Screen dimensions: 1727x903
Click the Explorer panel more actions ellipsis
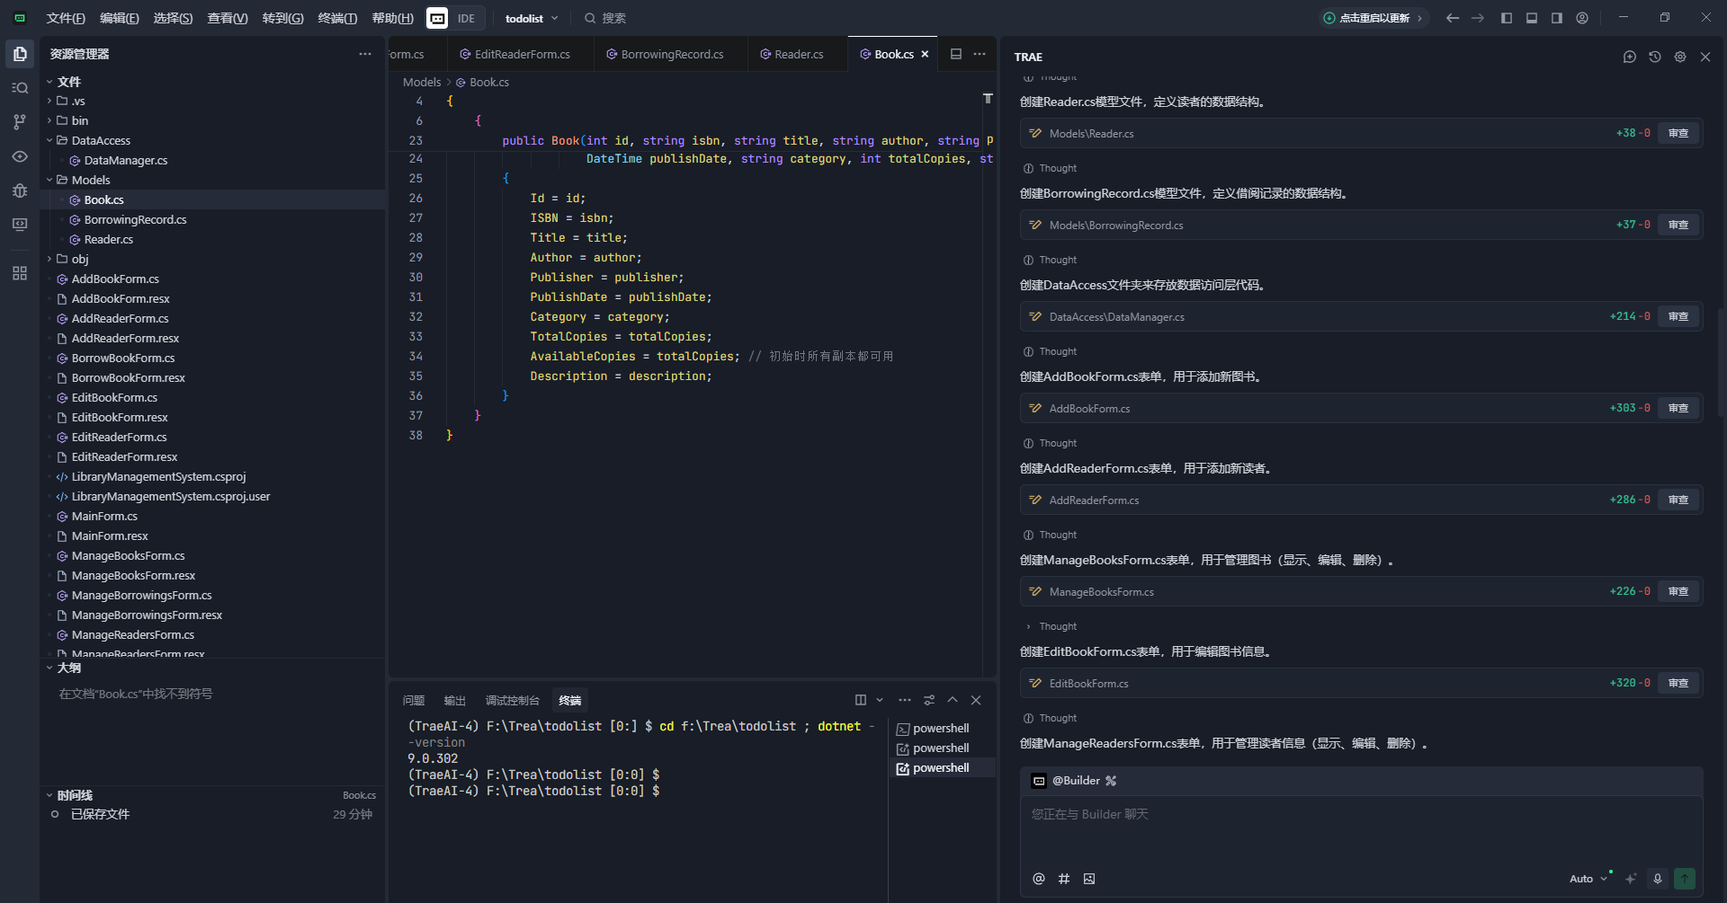pyautogui.click(x=364, y=54)
